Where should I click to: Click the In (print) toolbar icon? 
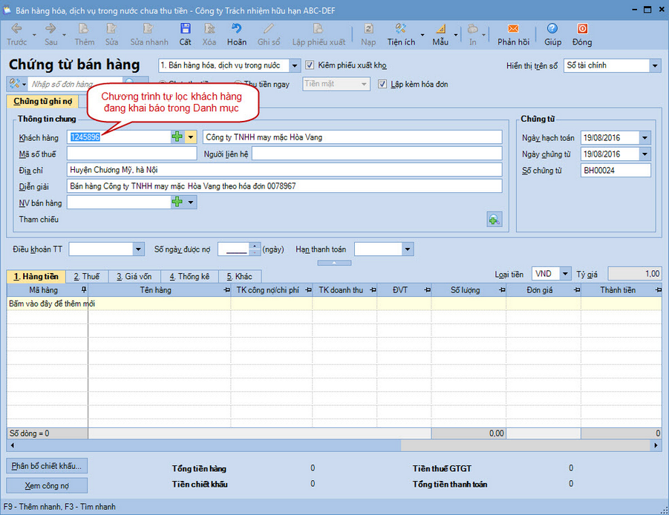click(472, 28)
